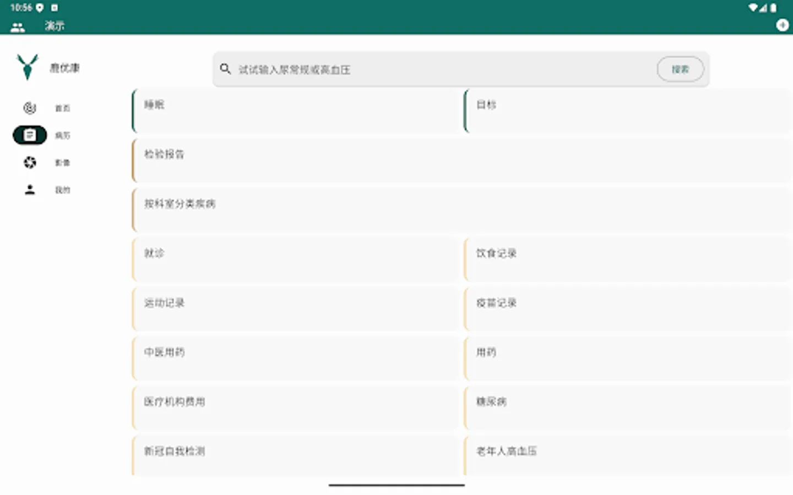Click the magnifier icon in search bar
793x495 pixels.
[226, 69]
